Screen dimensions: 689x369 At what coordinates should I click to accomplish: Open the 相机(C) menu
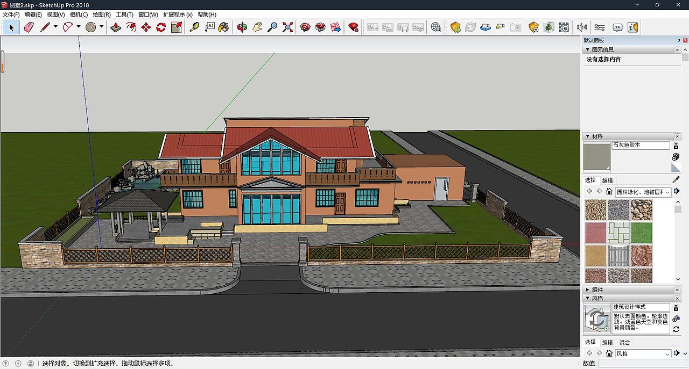pos(79,15)
